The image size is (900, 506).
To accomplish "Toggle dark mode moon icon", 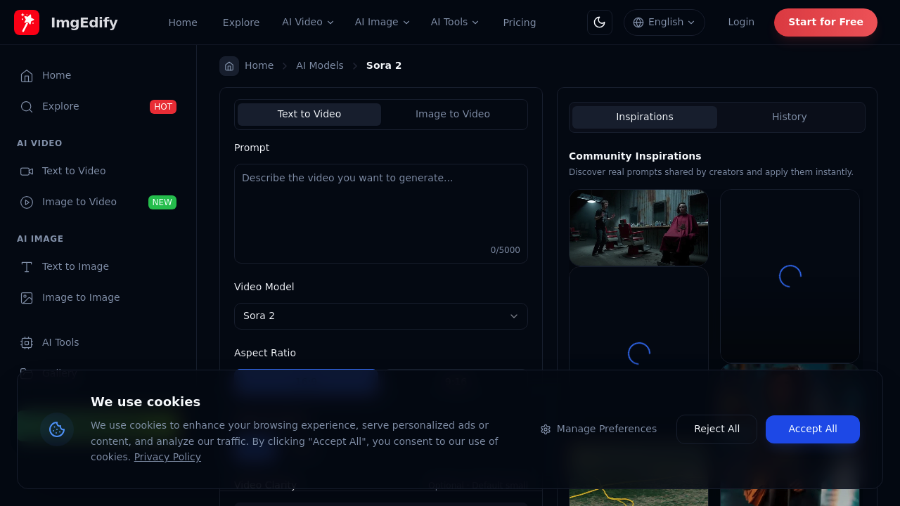I will coord(600,22).
